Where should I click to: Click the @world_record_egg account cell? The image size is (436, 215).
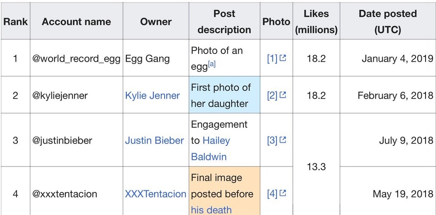tap(76, 59)
